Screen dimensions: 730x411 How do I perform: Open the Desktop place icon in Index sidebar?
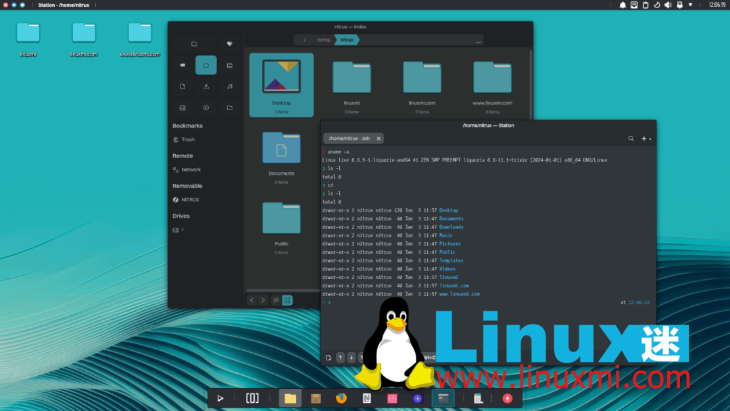coord(230,66)
